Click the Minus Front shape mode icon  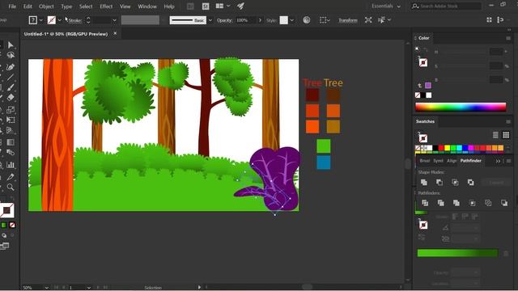point(439,182)
